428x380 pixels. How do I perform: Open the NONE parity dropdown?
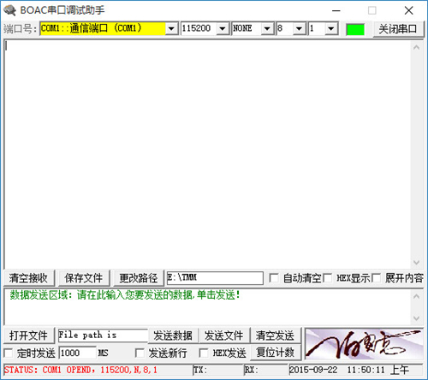(x=267, y=28)
